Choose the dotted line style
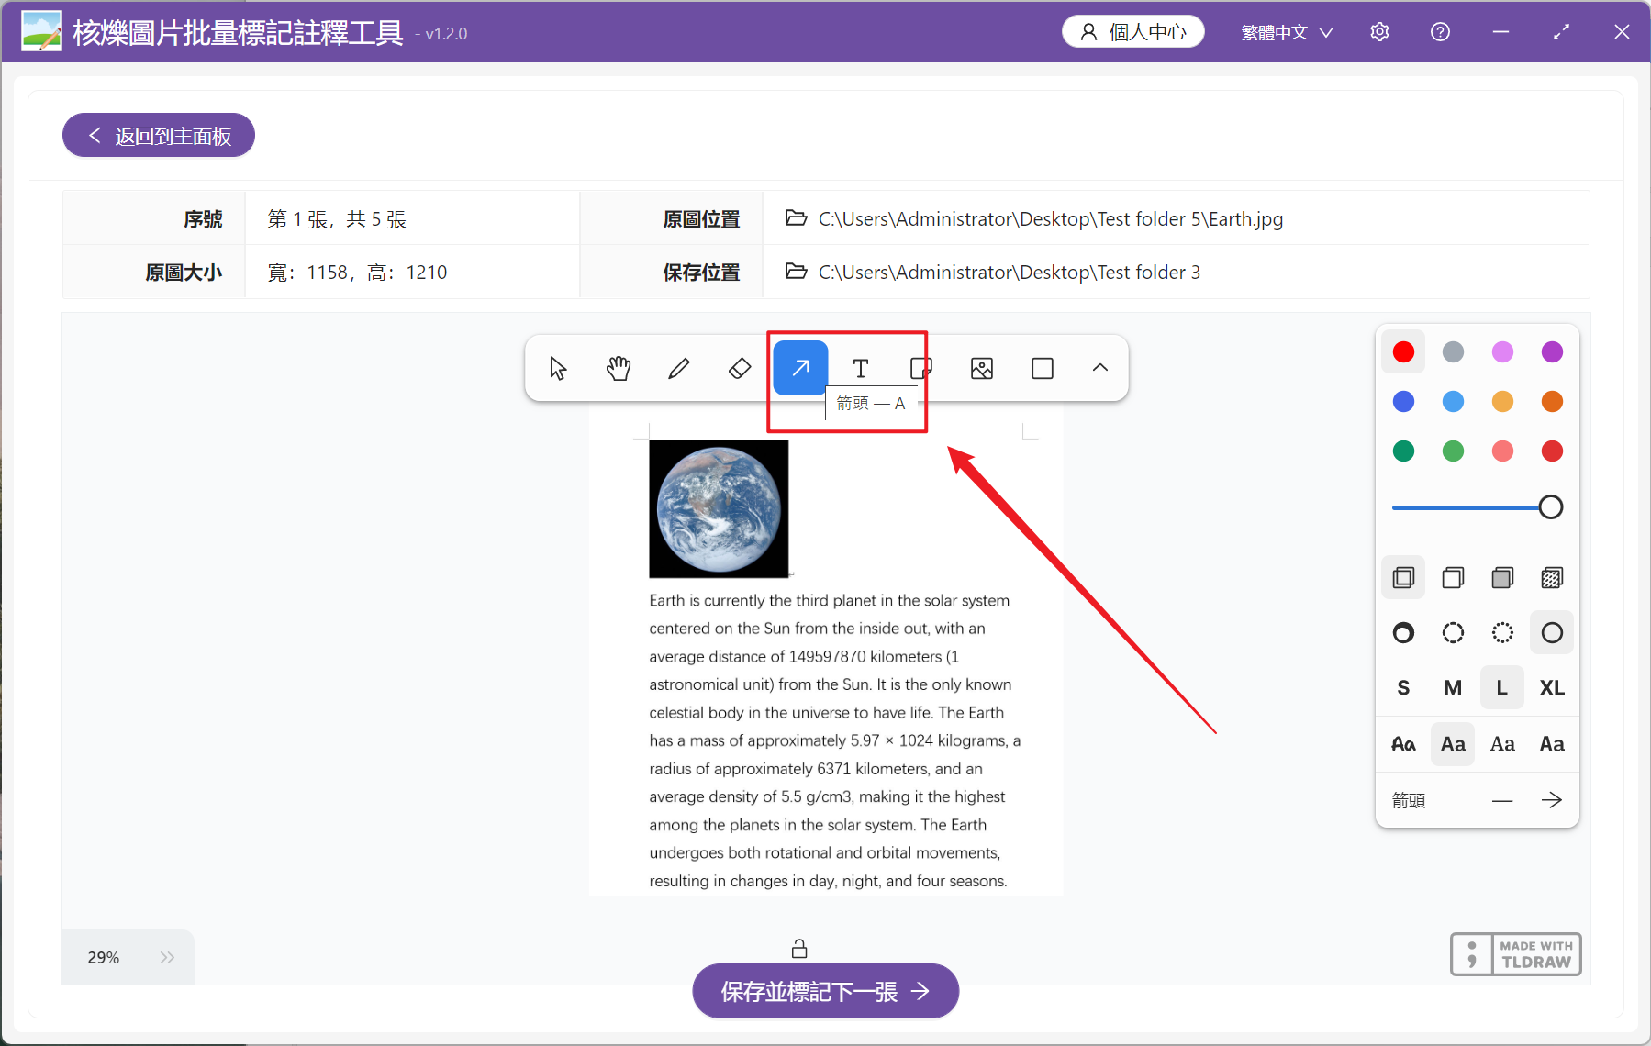Viewport: 1651px width, 1046px height. click(1502, 632)
